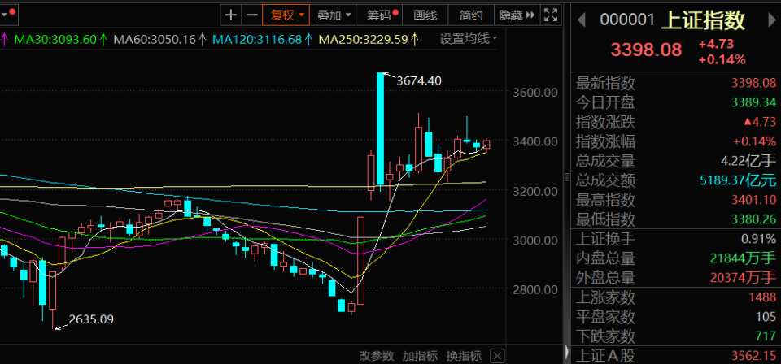Image resolution: width=781 pixels, height=364 pixels.
Task: Go to next stock with right arrow
Action: (x=771, y=19)
